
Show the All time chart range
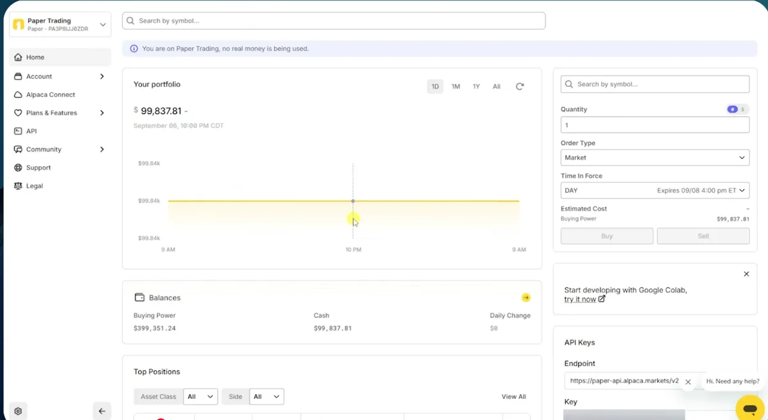coord(497,86)
